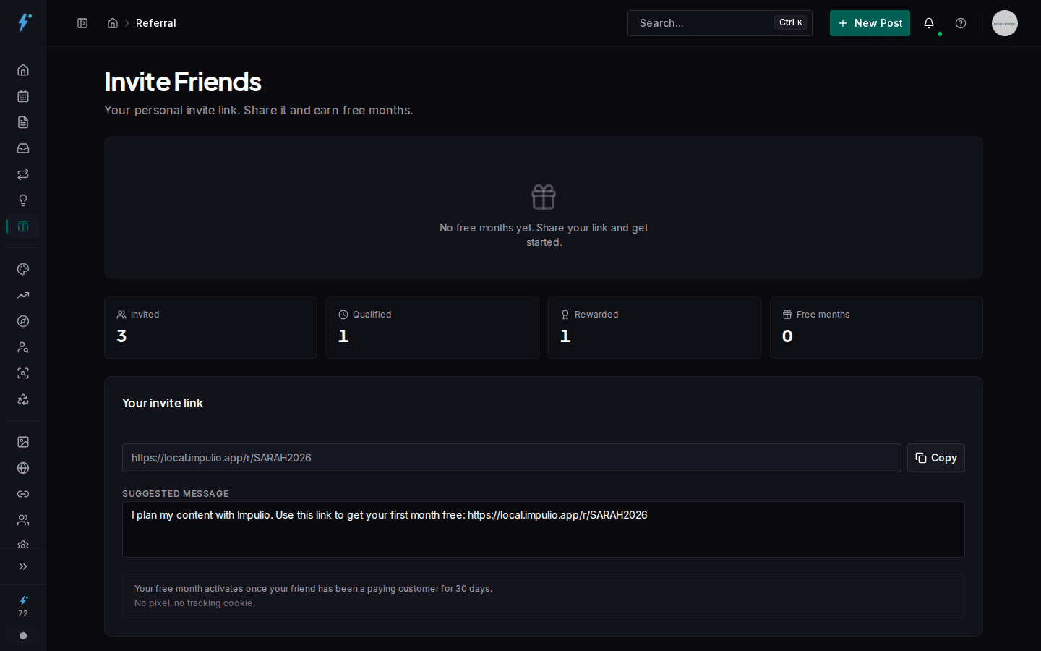
Task: Click the large gift icon in empty state
Action: click(x=544, y=197)
